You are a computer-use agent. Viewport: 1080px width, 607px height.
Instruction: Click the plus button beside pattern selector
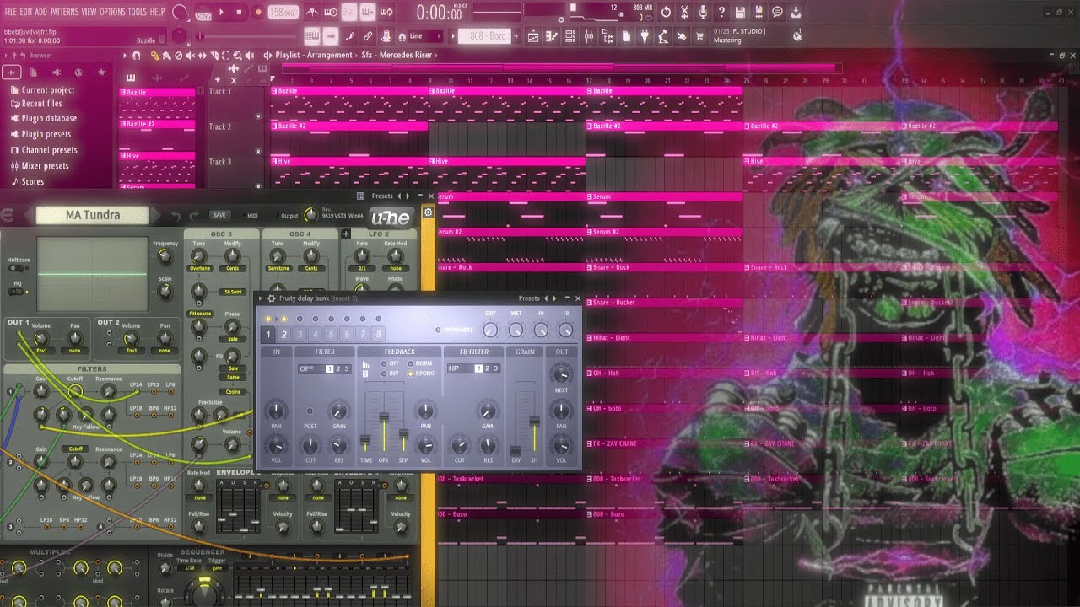[x=516, y=36]
